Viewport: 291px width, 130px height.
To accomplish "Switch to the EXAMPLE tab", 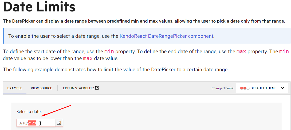I will [x=15, y=88].
